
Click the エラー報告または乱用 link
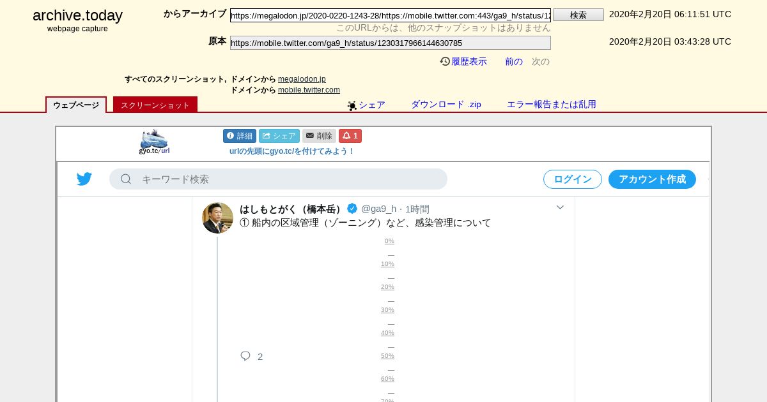click(552, 105)
